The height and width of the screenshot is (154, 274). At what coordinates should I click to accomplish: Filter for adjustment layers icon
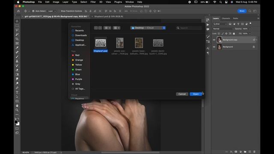pyautogui.click(x=234, y=24)
